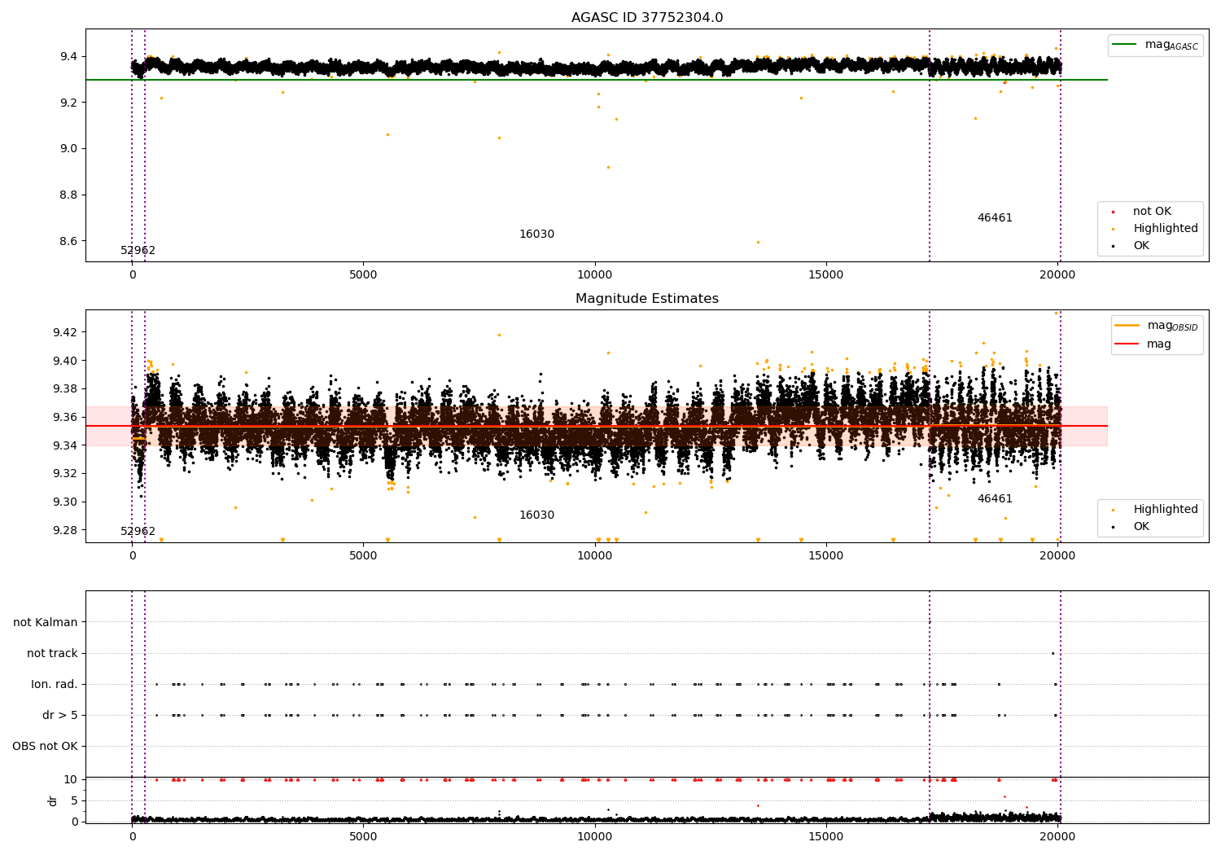Click the '20000' x-tick under the middle plot
The width and height of the screenshot is (1221, 855).
[x=1057, y=556]
